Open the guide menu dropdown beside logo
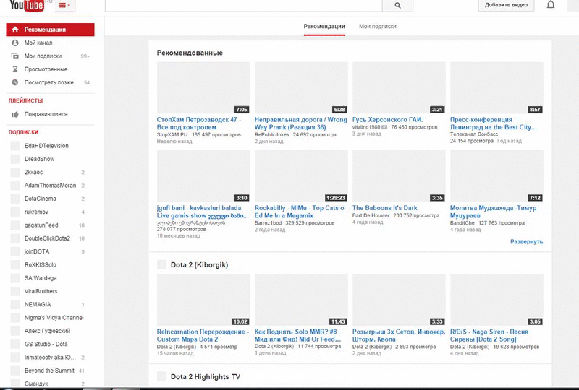 [64, 5]
